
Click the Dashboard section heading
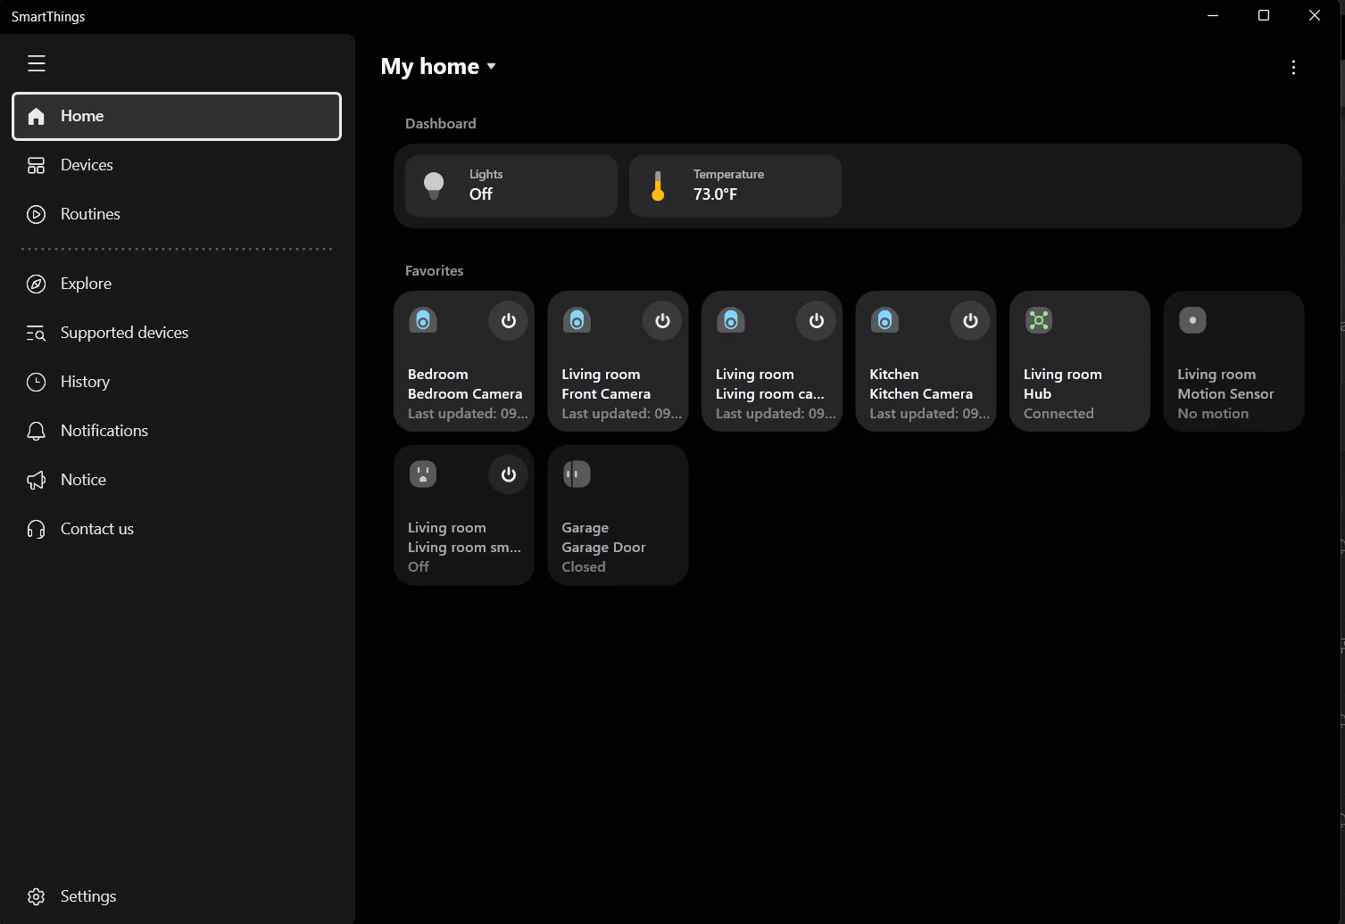click(441, 124)
